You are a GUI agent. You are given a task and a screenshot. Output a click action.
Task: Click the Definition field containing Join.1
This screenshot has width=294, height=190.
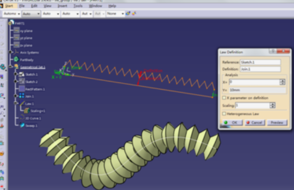pos(261,69)
